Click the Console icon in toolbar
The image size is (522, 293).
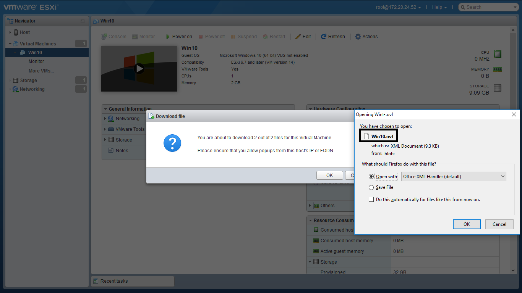(104, 37)
